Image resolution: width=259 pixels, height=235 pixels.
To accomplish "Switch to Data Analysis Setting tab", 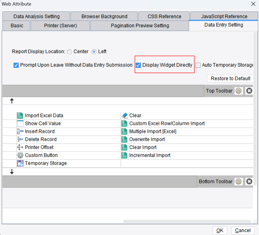I will pos(36,16).
